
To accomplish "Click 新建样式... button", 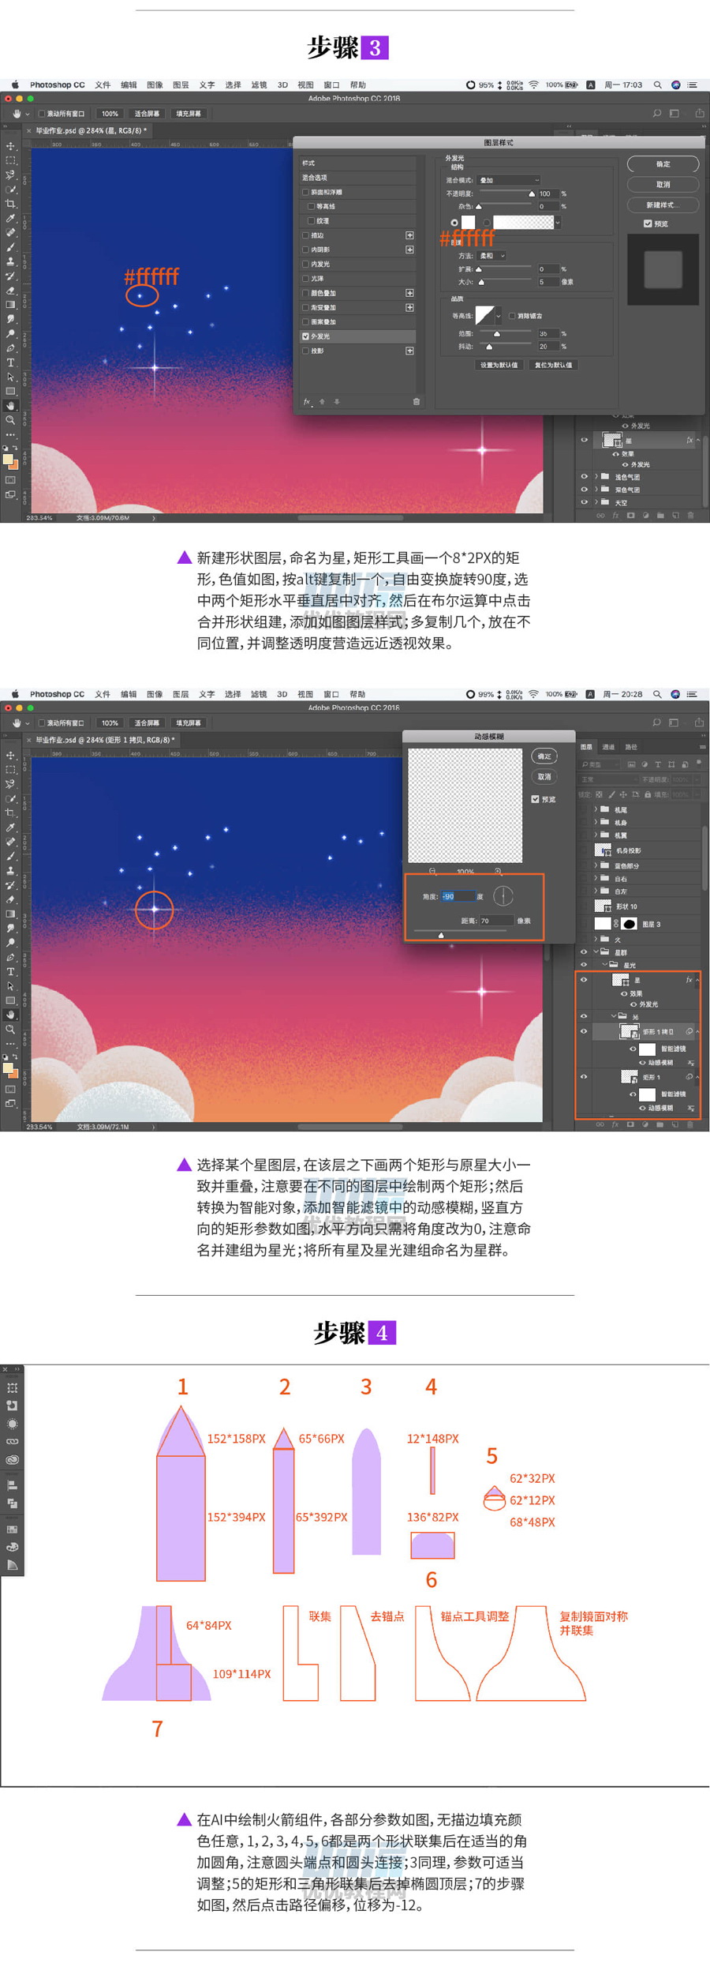I will click(663, 205).
